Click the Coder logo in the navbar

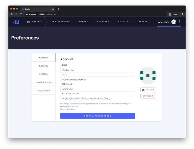coord(16,22)
